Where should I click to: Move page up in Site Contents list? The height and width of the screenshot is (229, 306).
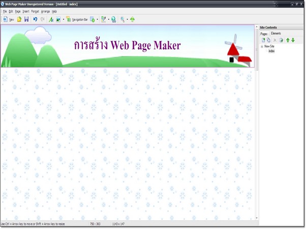point(288,40)
